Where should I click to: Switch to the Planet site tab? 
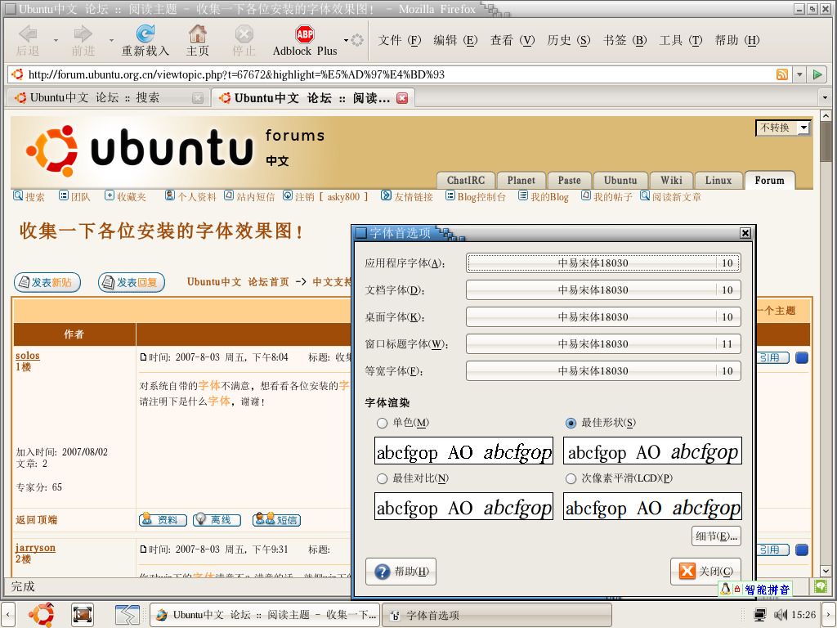point(521,181)
